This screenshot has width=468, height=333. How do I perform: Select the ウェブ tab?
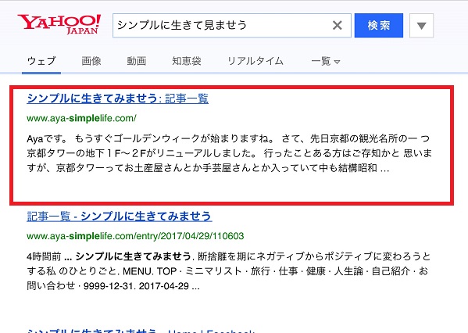pos(41,61)
